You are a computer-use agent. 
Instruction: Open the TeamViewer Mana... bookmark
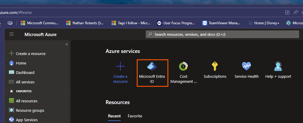[x=221, y=23]
